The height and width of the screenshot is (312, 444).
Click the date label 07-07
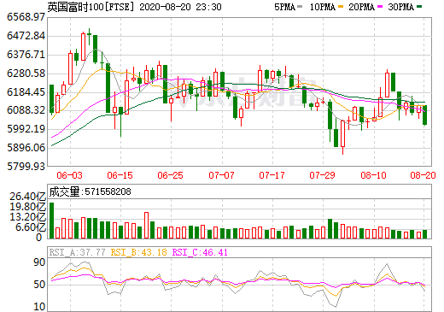221,175
